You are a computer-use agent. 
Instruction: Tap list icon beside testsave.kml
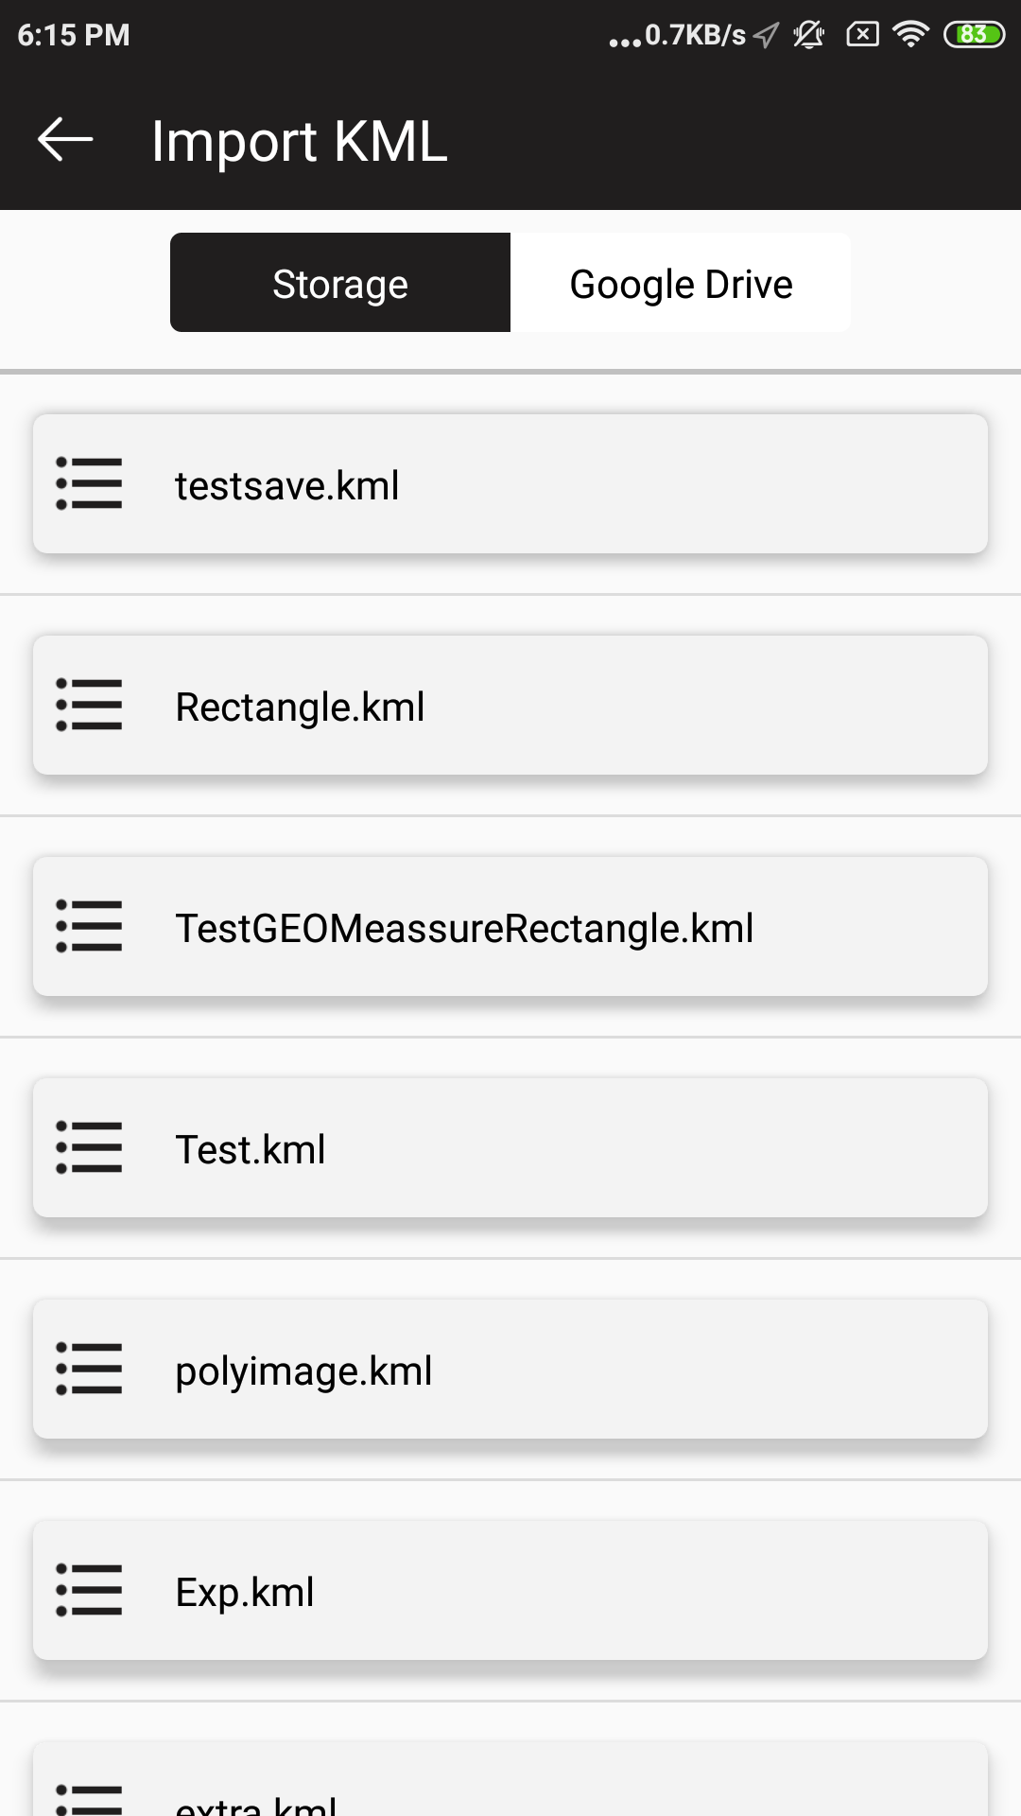point(89,484)
